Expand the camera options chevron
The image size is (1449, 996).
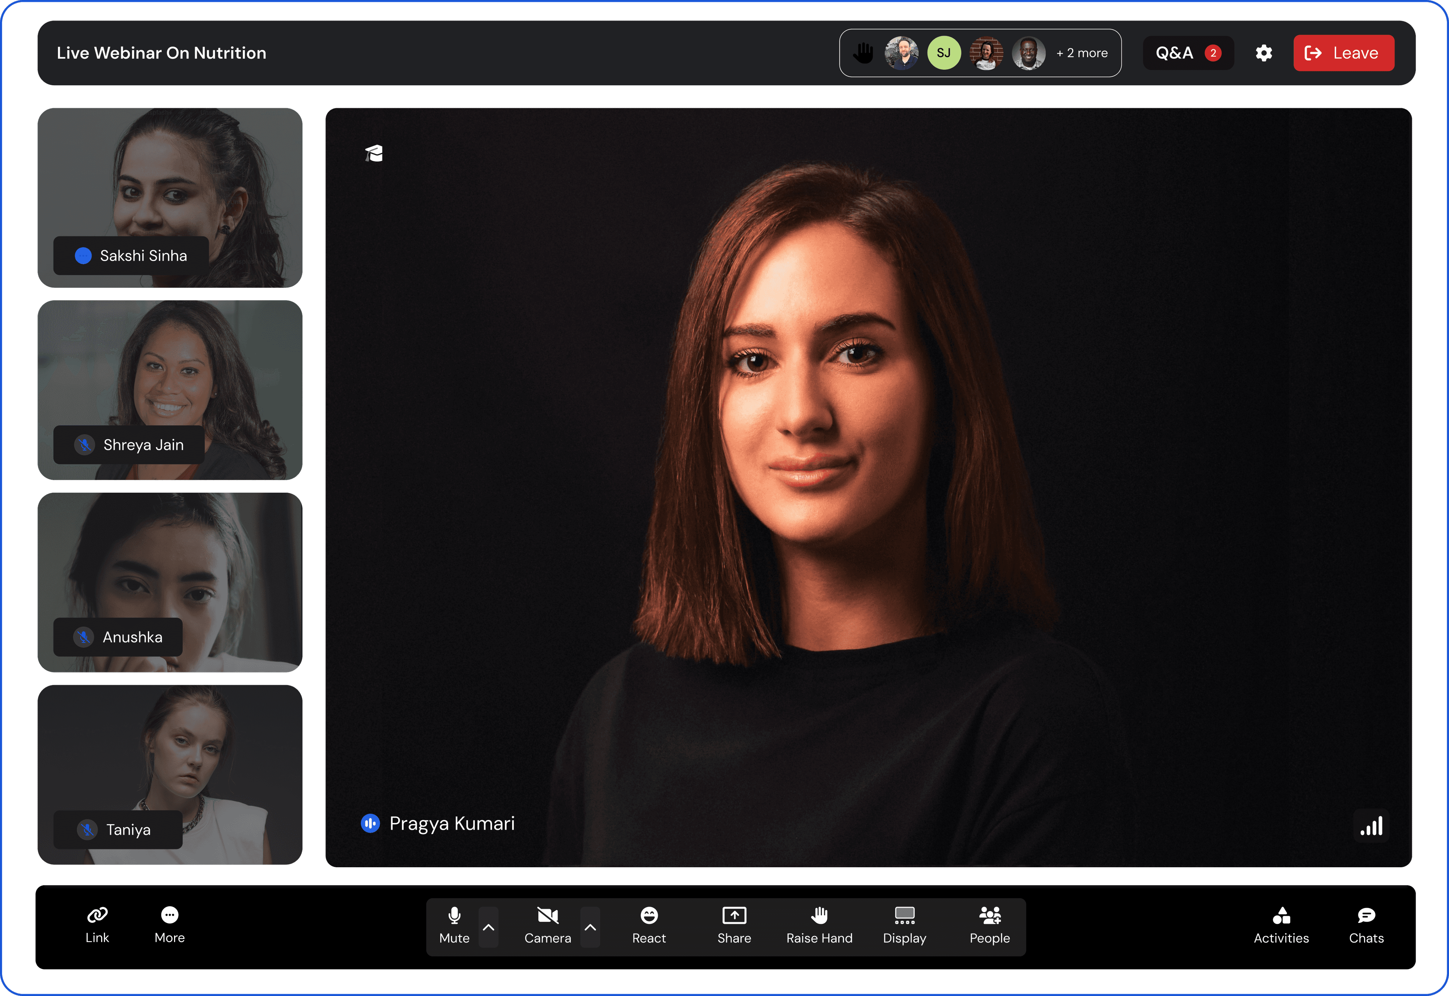590,927
